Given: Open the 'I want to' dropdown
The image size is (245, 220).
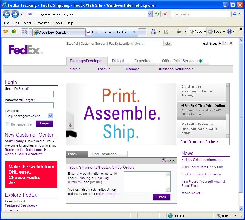Looking at the screenshot, I should point(50,116).
